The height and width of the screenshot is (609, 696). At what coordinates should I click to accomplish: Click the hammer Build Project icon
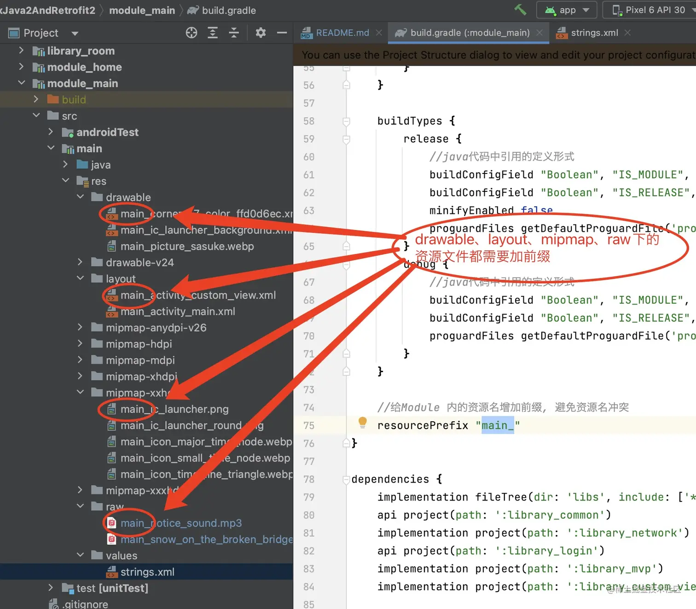[x=520, y=10]
